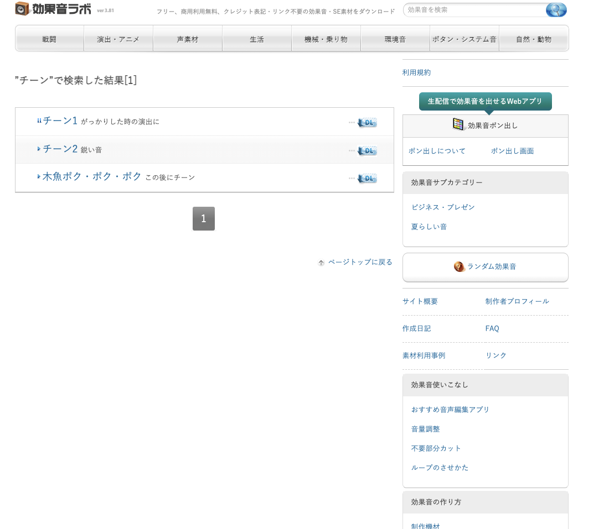Viewport: 609px width, 529px height.
Task: Open ポン出しについて link
Action: 437,151
